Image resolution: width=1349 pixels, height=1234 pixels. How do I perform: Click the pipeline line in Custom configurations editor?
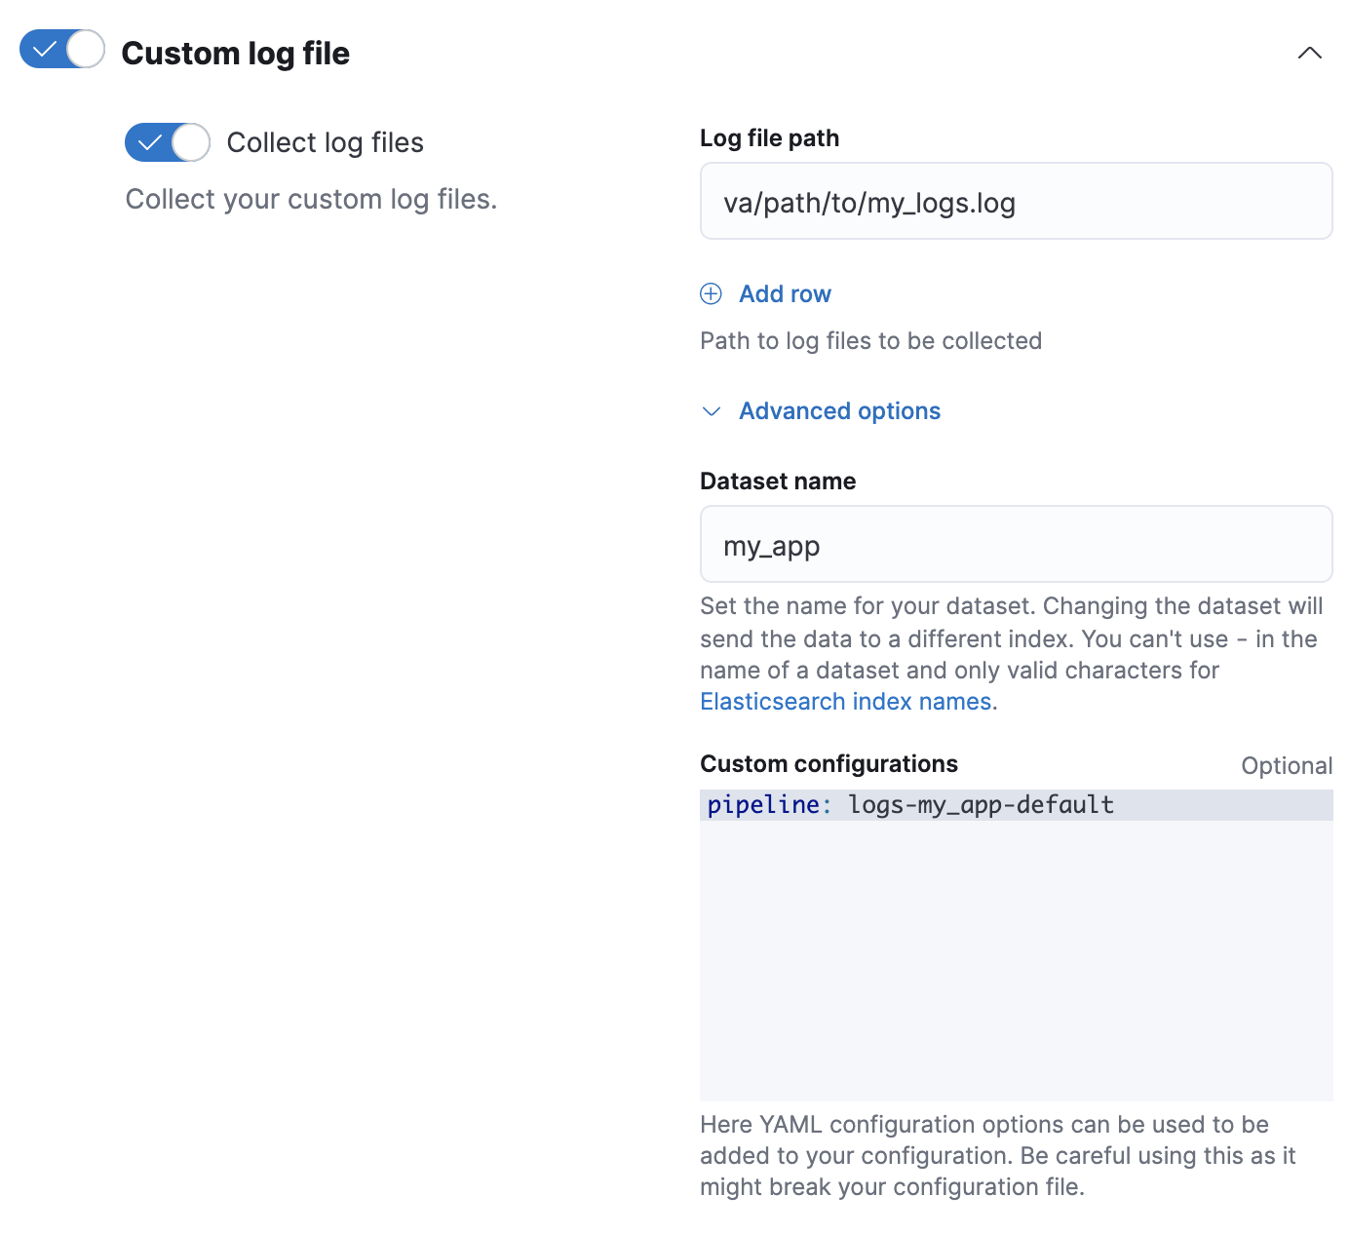pos(909,805)
